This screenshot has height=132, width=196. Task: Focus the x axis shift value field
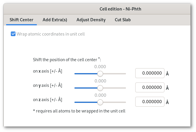tap(150, 73)
